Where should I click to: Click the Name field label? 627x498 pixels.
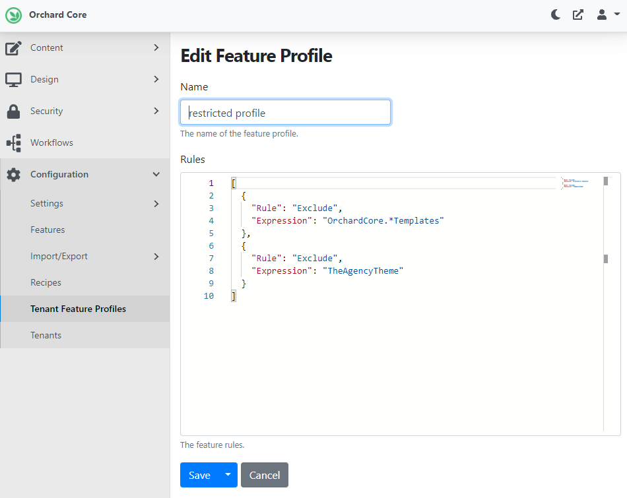click(194, 86)
